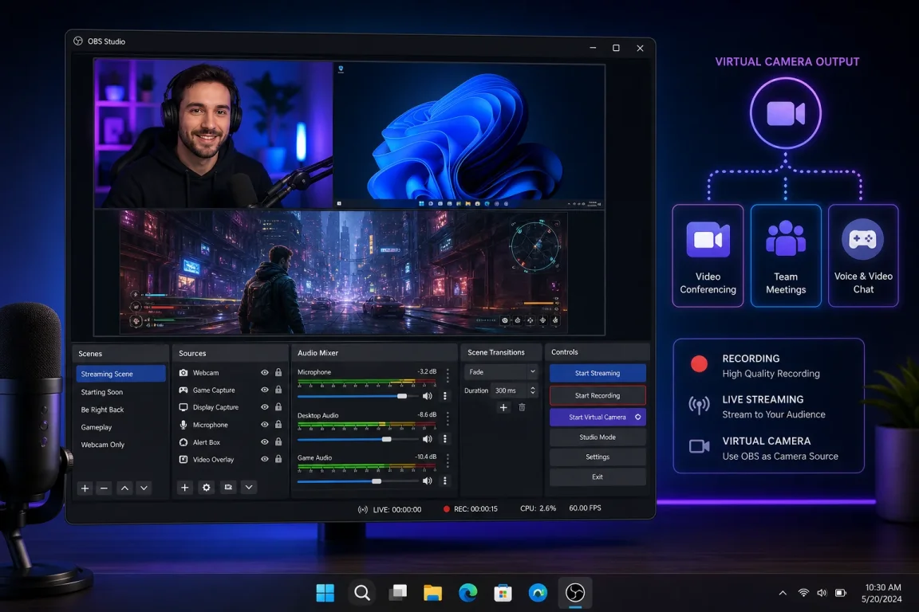Viewport: 919px width, 612px height.
Task: Open Game Audio mixer options dots
Action: tap(445, 481)
